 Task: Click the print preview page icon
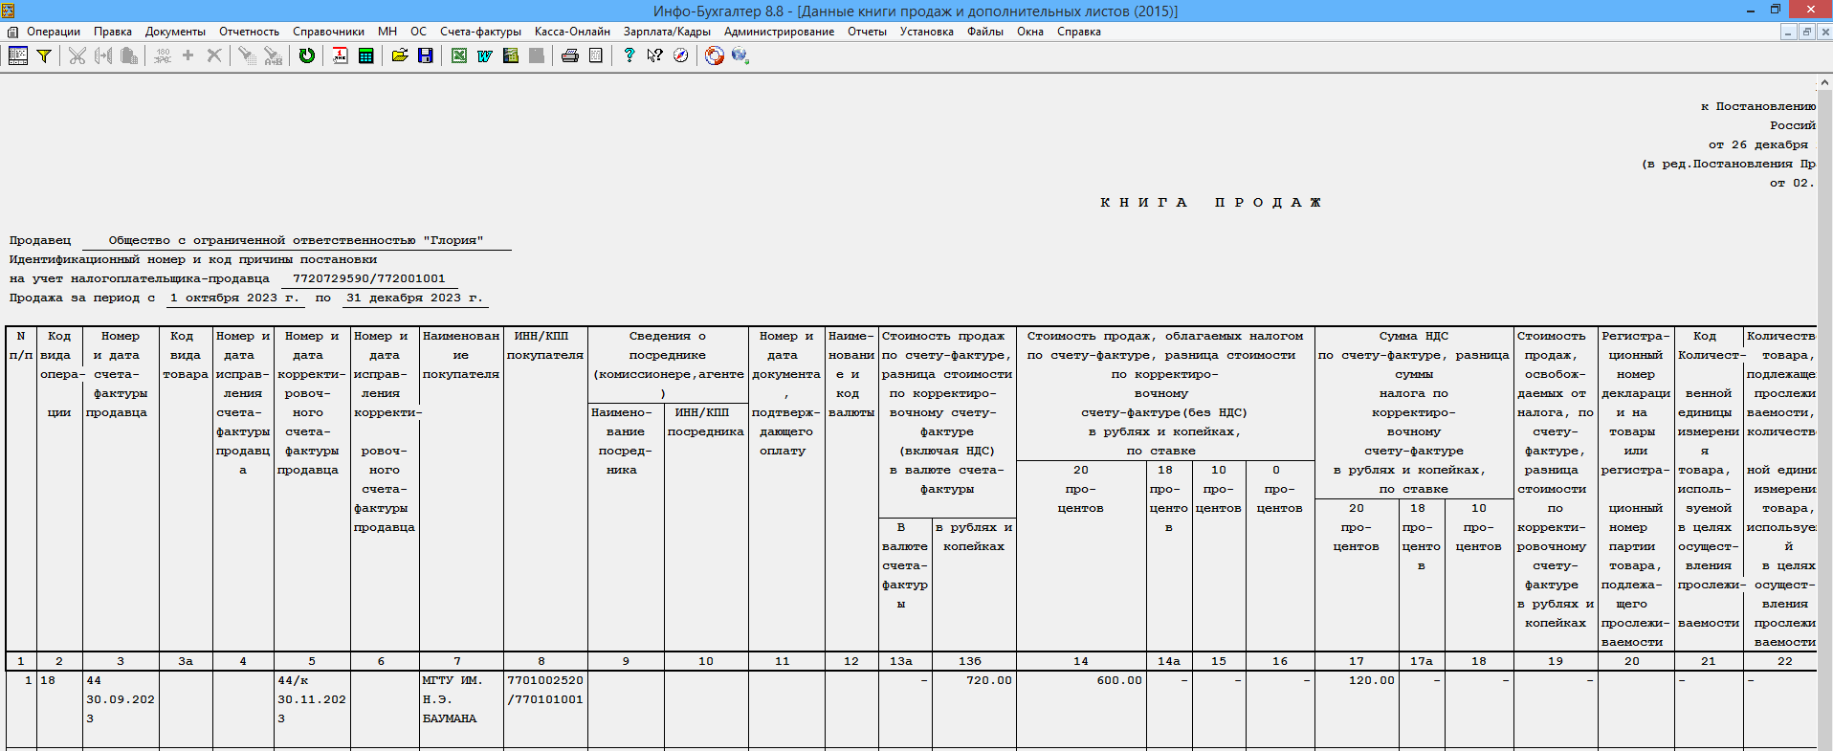pos(596,55)
